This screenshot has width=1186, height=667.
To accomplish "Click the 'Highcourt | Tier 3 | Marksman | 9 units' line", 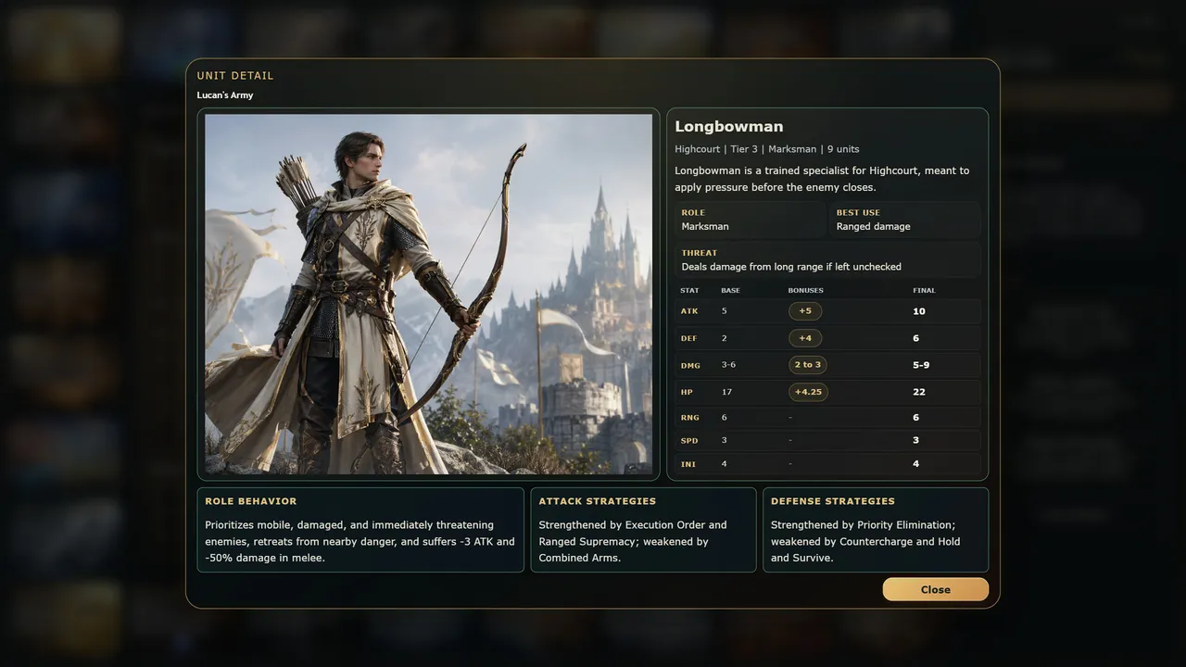I will [x=766, y=149].
